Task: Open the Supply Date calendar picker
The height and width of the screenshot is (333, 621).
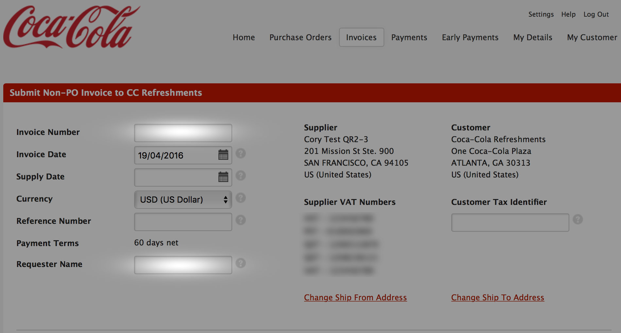Action: tap(223, 177)
